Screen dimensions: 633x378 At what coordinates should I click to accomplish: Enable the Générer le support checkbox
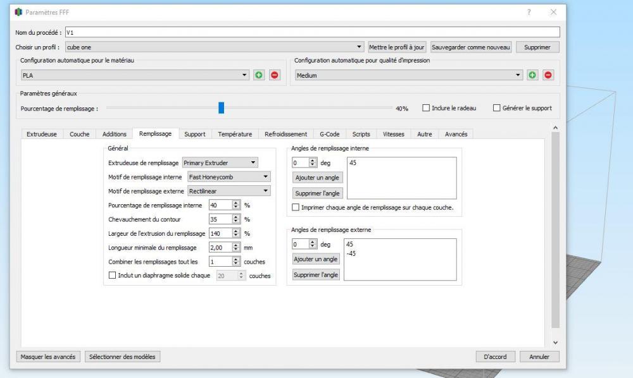pyautogui.click(x=496, y=108)
